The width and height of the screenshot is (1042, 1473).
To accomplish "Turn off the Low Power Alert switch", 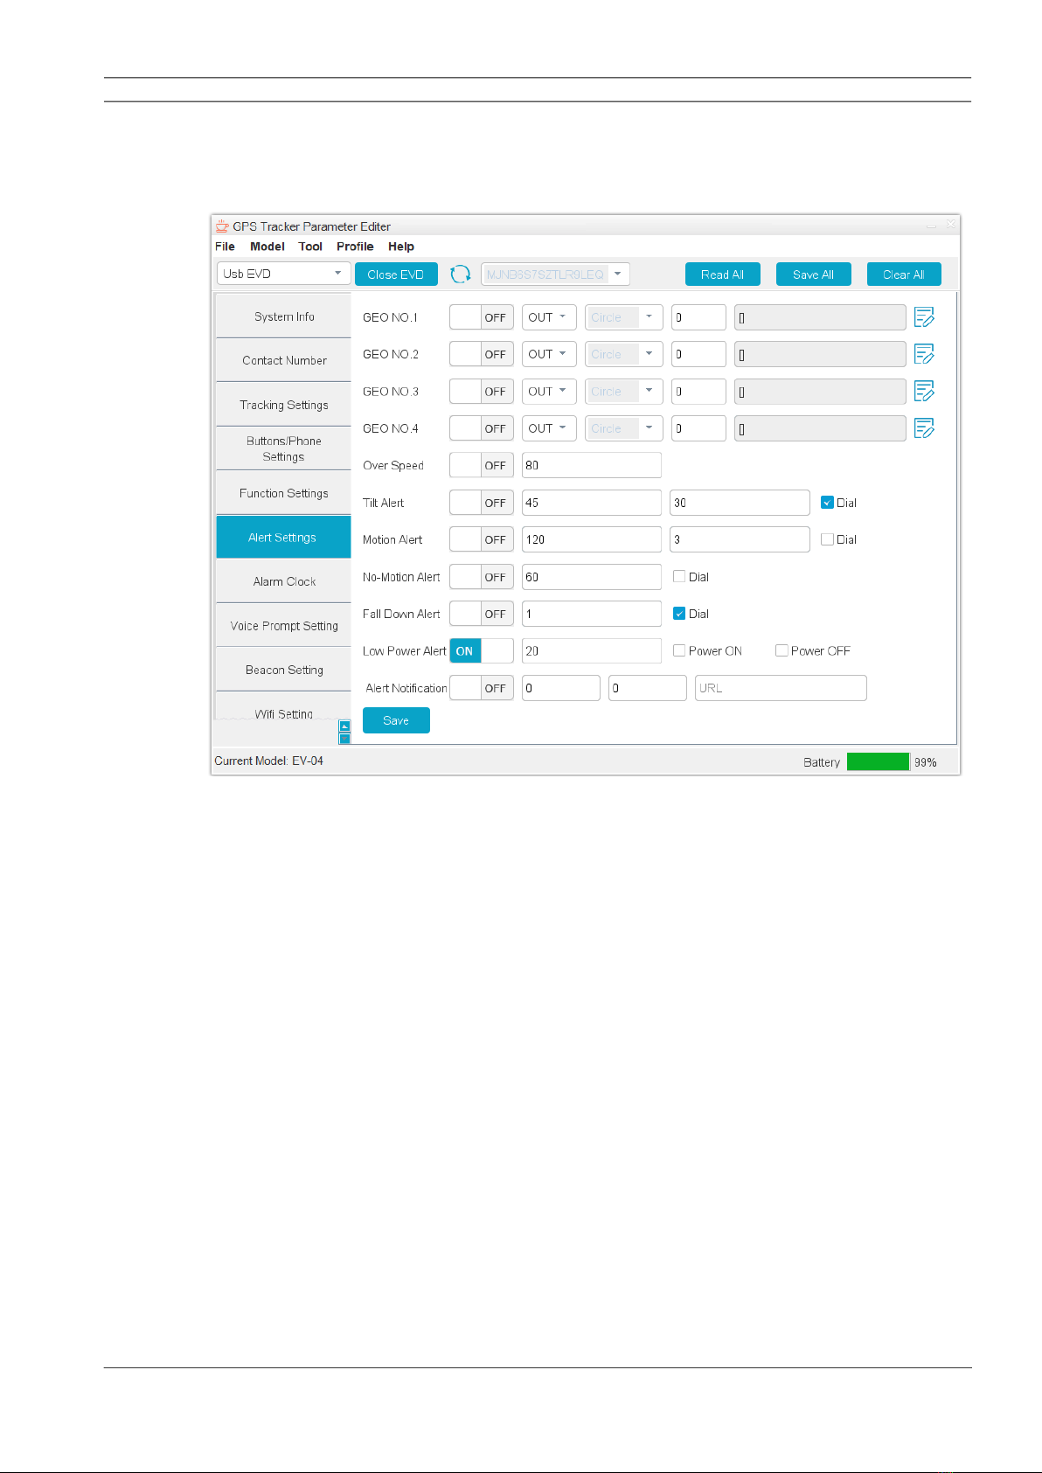I will pyautogui.click(x=482, y=651).
